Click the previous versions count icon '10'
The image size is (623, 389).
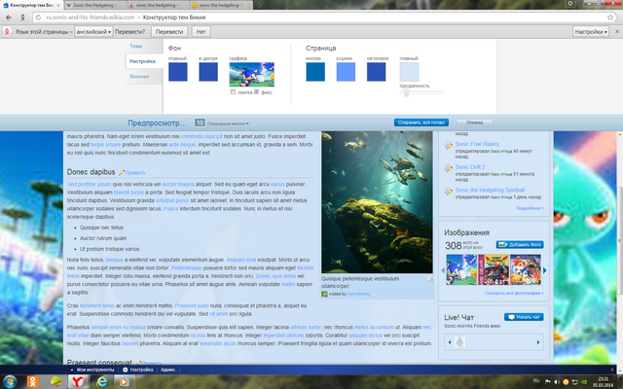pos(200,123)
